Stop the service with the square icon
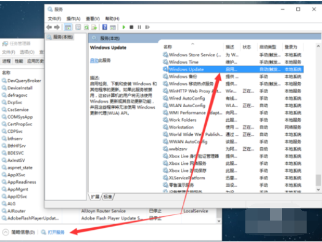The width and height of the screenshot is (322, 242). 131,27
